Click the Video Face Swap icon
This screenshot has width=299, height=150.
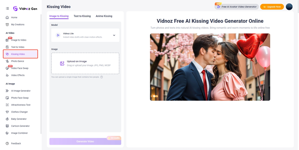coord(7,68)
